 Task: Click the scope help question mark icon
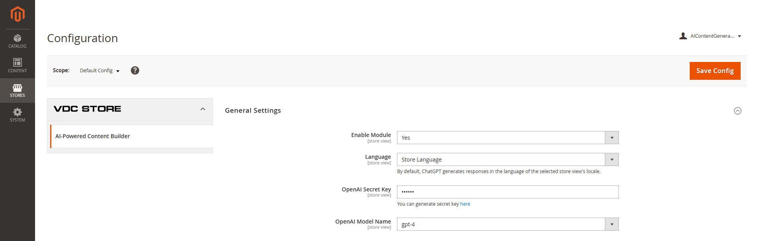pos(135,71)
